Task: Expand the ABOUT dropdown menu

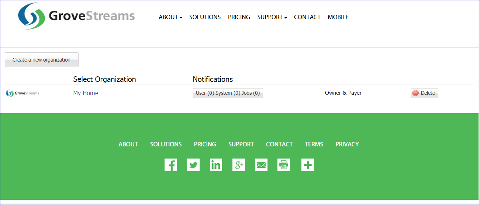Action: point(170,17)
